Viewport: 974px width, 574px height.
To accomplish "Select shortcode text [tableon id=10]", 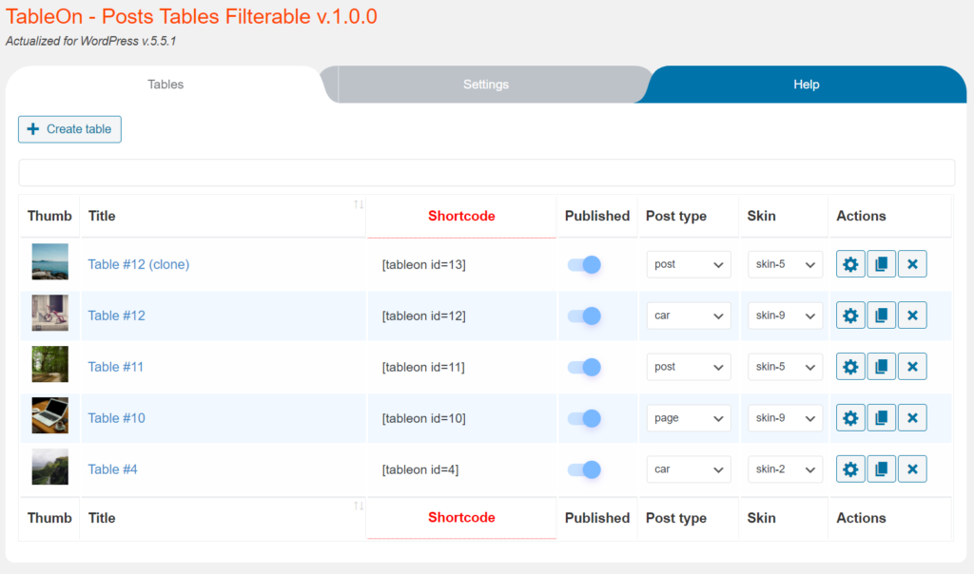I will 423,418.
